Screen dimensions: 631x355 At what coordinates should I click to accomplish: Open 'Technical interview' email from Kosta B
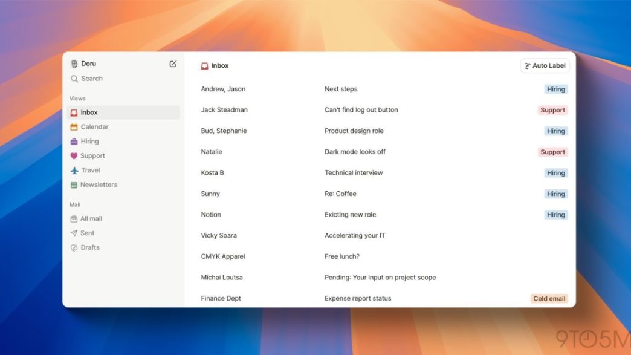click(354, 173)
